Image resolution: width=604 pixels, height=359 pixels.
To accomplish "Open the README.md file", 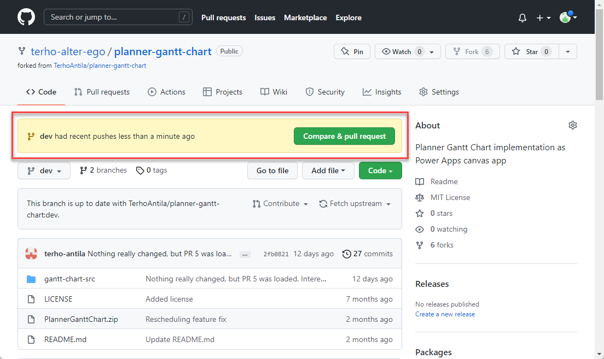I will [65, 339].
